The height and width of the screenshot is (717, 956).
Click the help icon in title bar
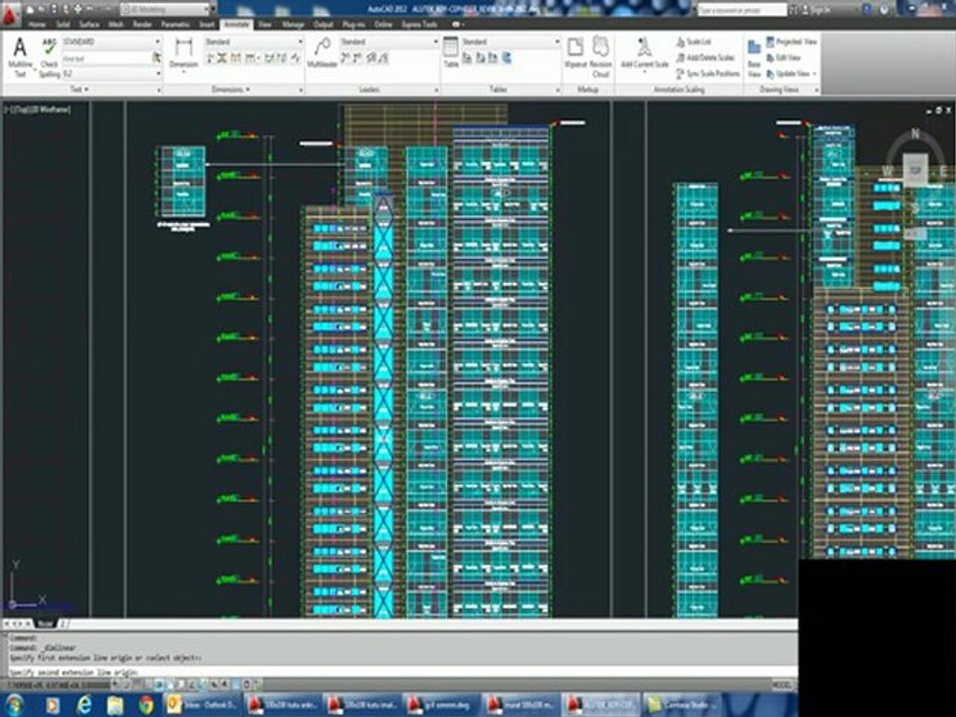[884, 9]
